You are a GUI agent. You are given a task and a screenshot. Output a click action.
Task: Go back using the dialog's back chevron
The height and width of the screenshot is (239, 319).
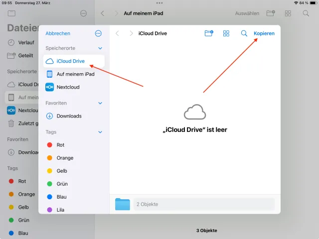tap(117, 33)
